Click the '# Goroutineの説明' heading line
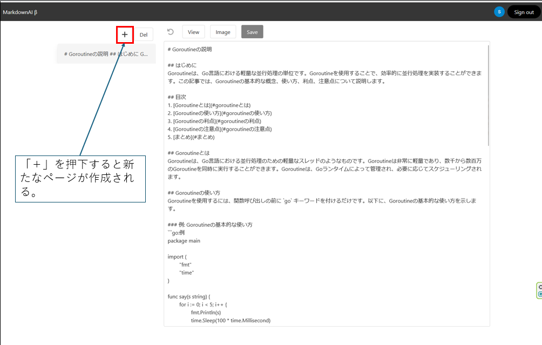Viewport: 542px width, 345px height. [x=190, y=50]
